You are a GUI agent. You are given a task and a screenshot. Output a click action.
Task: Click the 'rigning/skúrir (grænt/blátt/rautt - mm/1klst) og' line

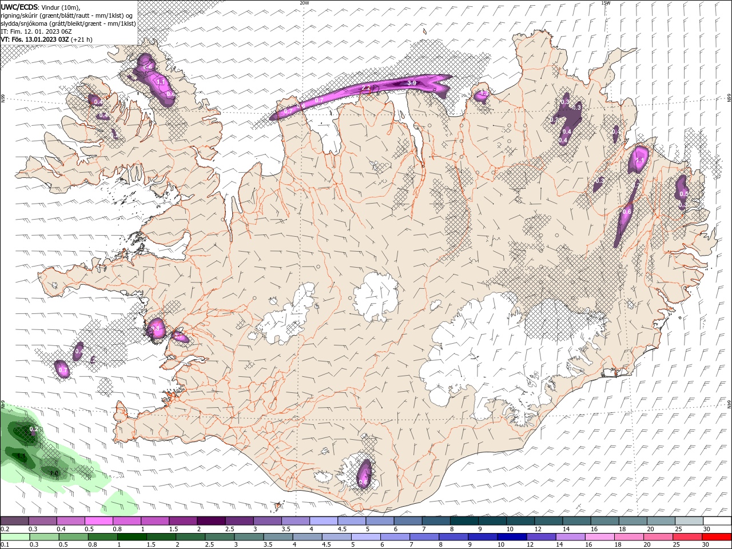[66, 15]
